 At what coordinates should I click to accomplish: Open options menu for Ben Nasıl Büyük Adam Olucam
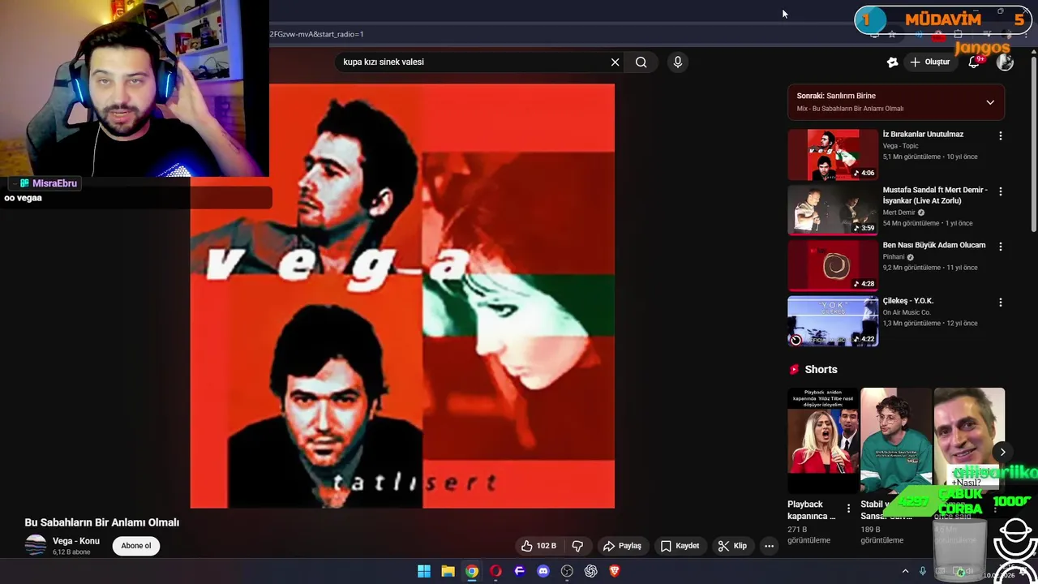[1000, 247]
